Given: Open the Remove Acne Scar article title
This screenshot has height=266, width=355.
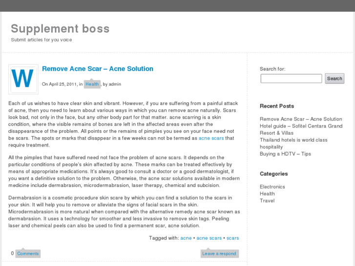Looking at the screenshot, I should 98,69.
